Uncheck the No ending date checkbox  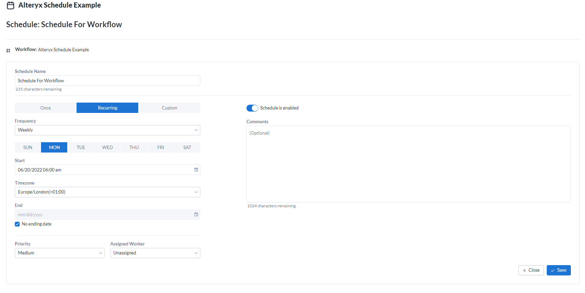[17, 224]
